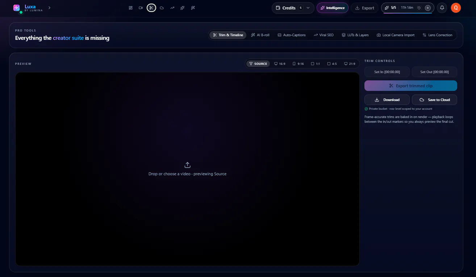
Task: Click the PREVIEW heading label
Action: [23, 64]
